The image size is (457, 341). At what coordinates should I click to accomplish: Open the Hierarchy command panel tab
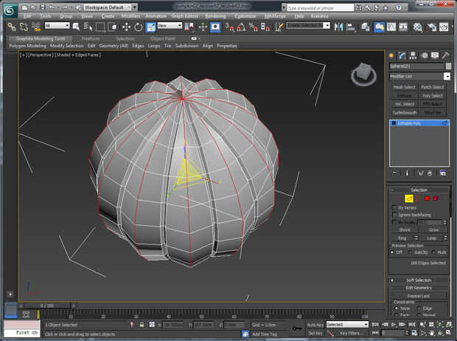tap(413, 55)
